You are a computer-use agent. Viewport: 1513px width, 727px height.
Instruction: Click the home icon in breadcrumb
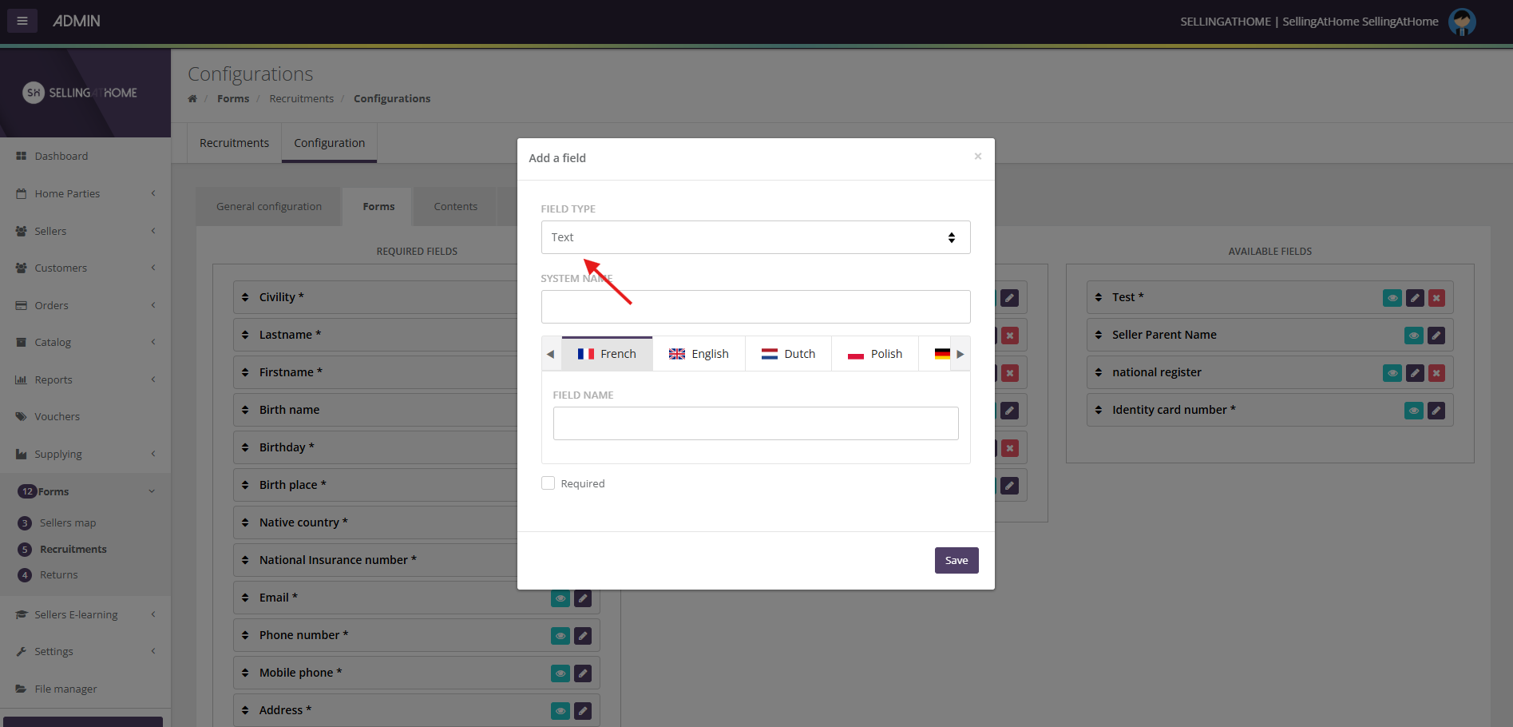pos(192,99)
